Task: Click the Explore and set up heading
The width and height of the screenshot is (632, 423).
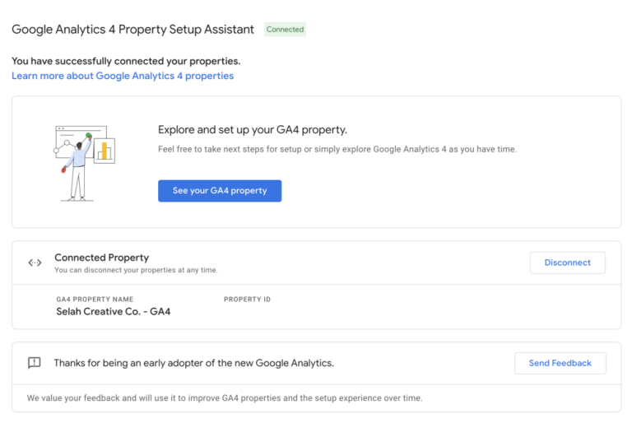Action: click(252, 130)
